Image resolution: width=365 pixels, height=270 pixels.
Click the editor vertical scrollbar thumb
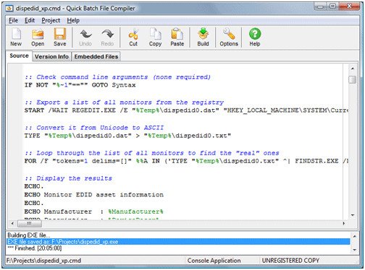click(x=353, y=79)
